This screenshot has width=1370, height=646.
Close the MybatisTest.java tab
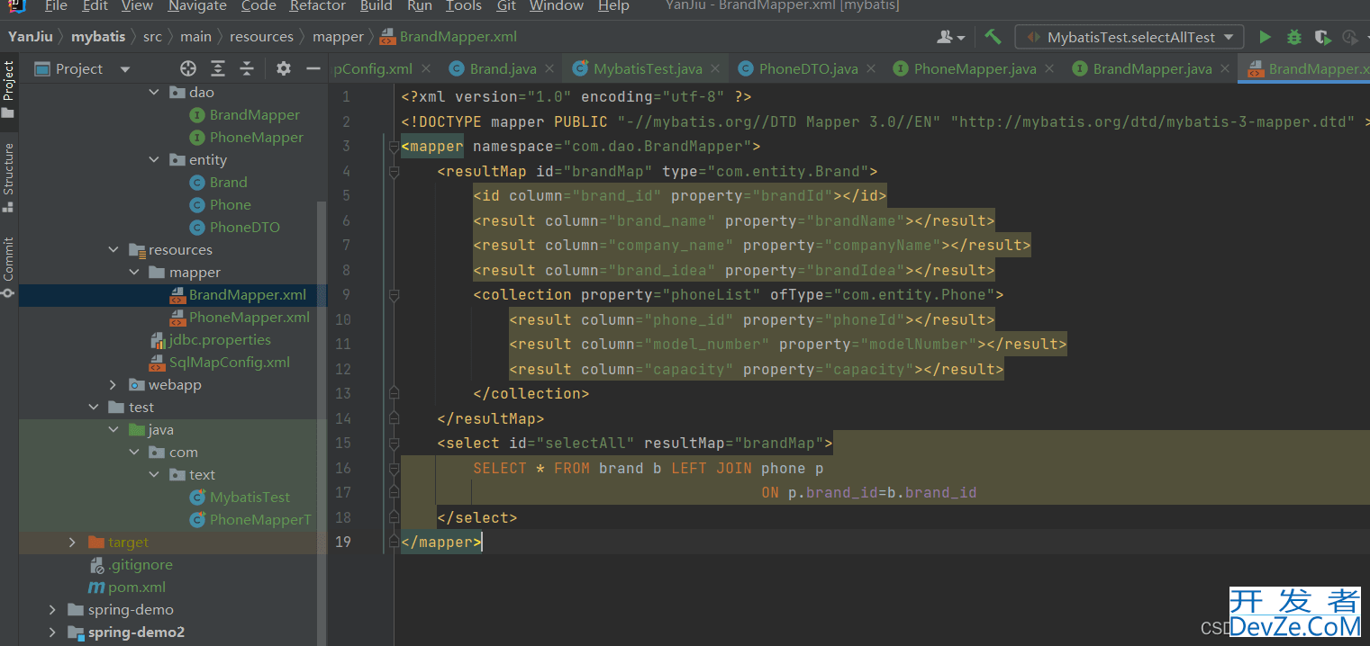point(715,68)
